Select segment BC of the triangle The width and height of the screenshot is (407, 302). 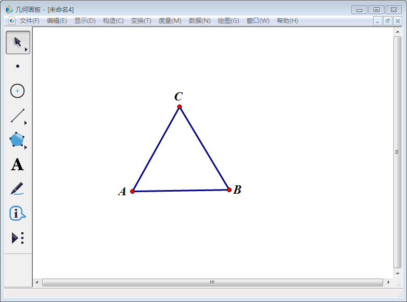[x=204, y=148]
